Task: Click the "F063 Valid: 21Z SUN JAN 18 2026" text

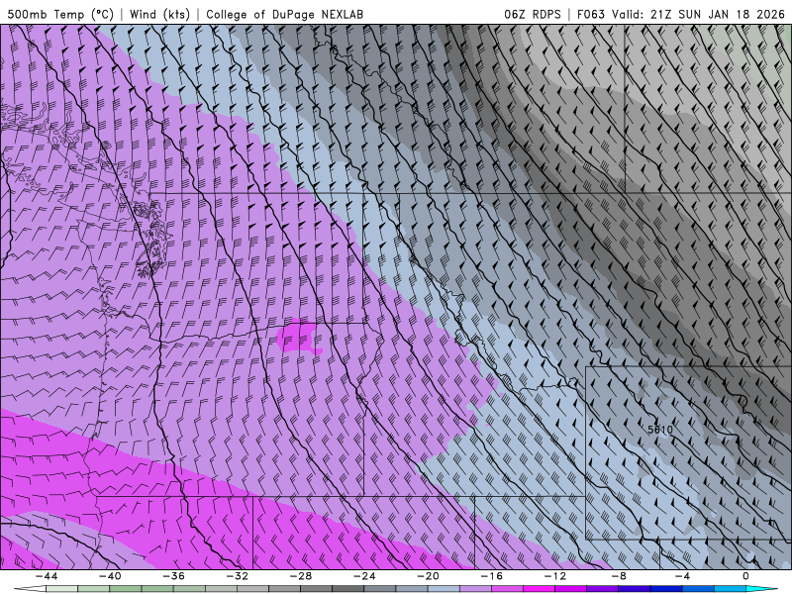Action: click(681, 14)
